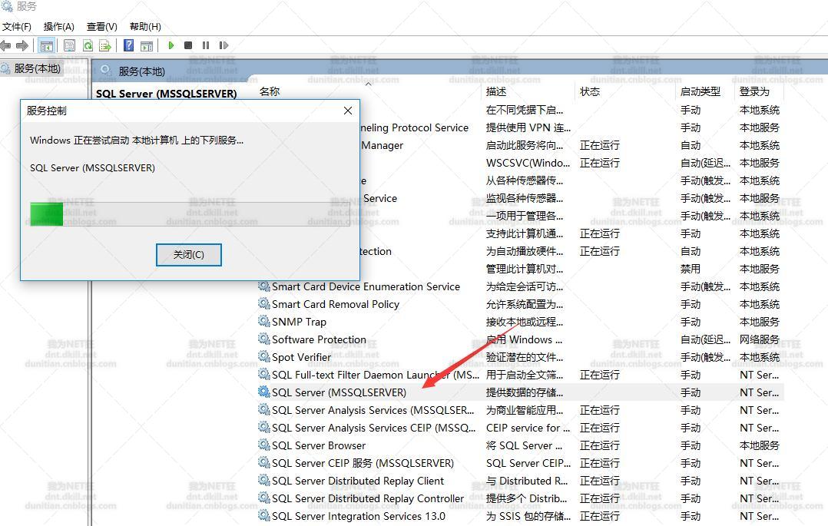Sort by the 状态 column header
Viewport: 828px width, 526px height.
click(590, 91)
